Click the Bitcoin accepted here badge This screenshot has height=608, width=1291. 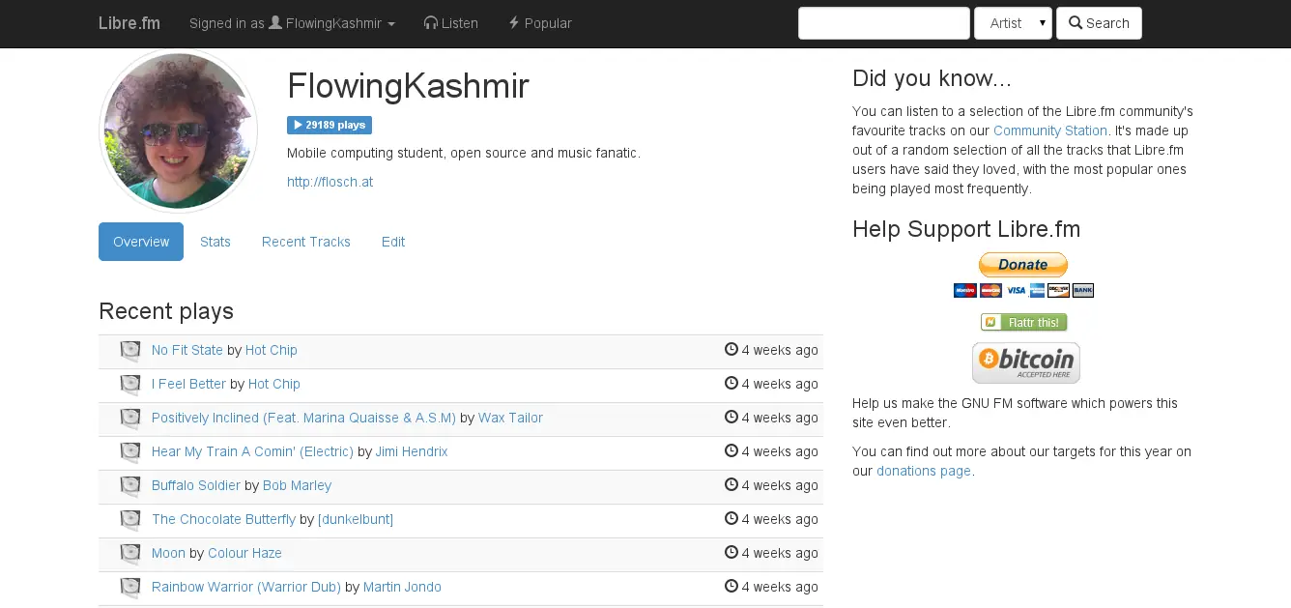pos(1025,362)
